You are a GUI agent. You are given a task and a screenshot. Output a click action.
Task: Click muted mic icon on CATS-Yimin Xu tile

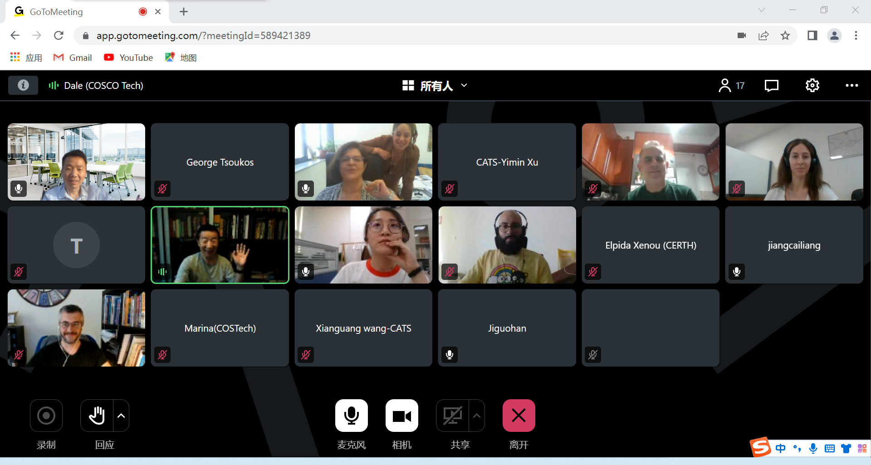(x=450, y=188)
